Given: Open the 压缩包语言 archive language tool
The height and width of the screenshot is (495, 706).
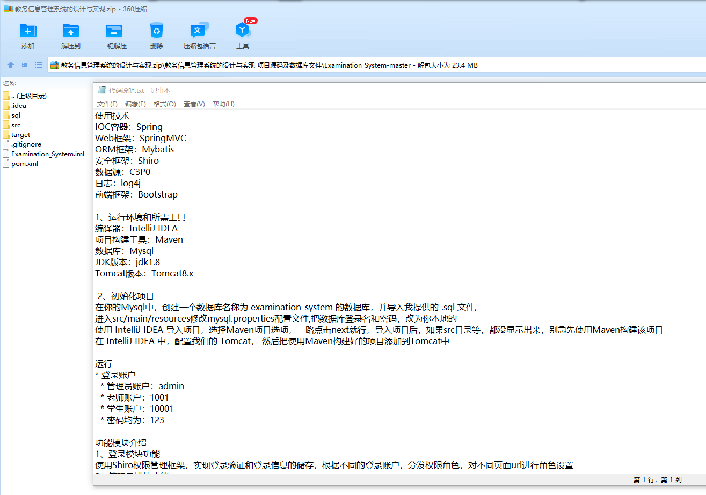Looking at the screenshot, I should tap(200, 30).
